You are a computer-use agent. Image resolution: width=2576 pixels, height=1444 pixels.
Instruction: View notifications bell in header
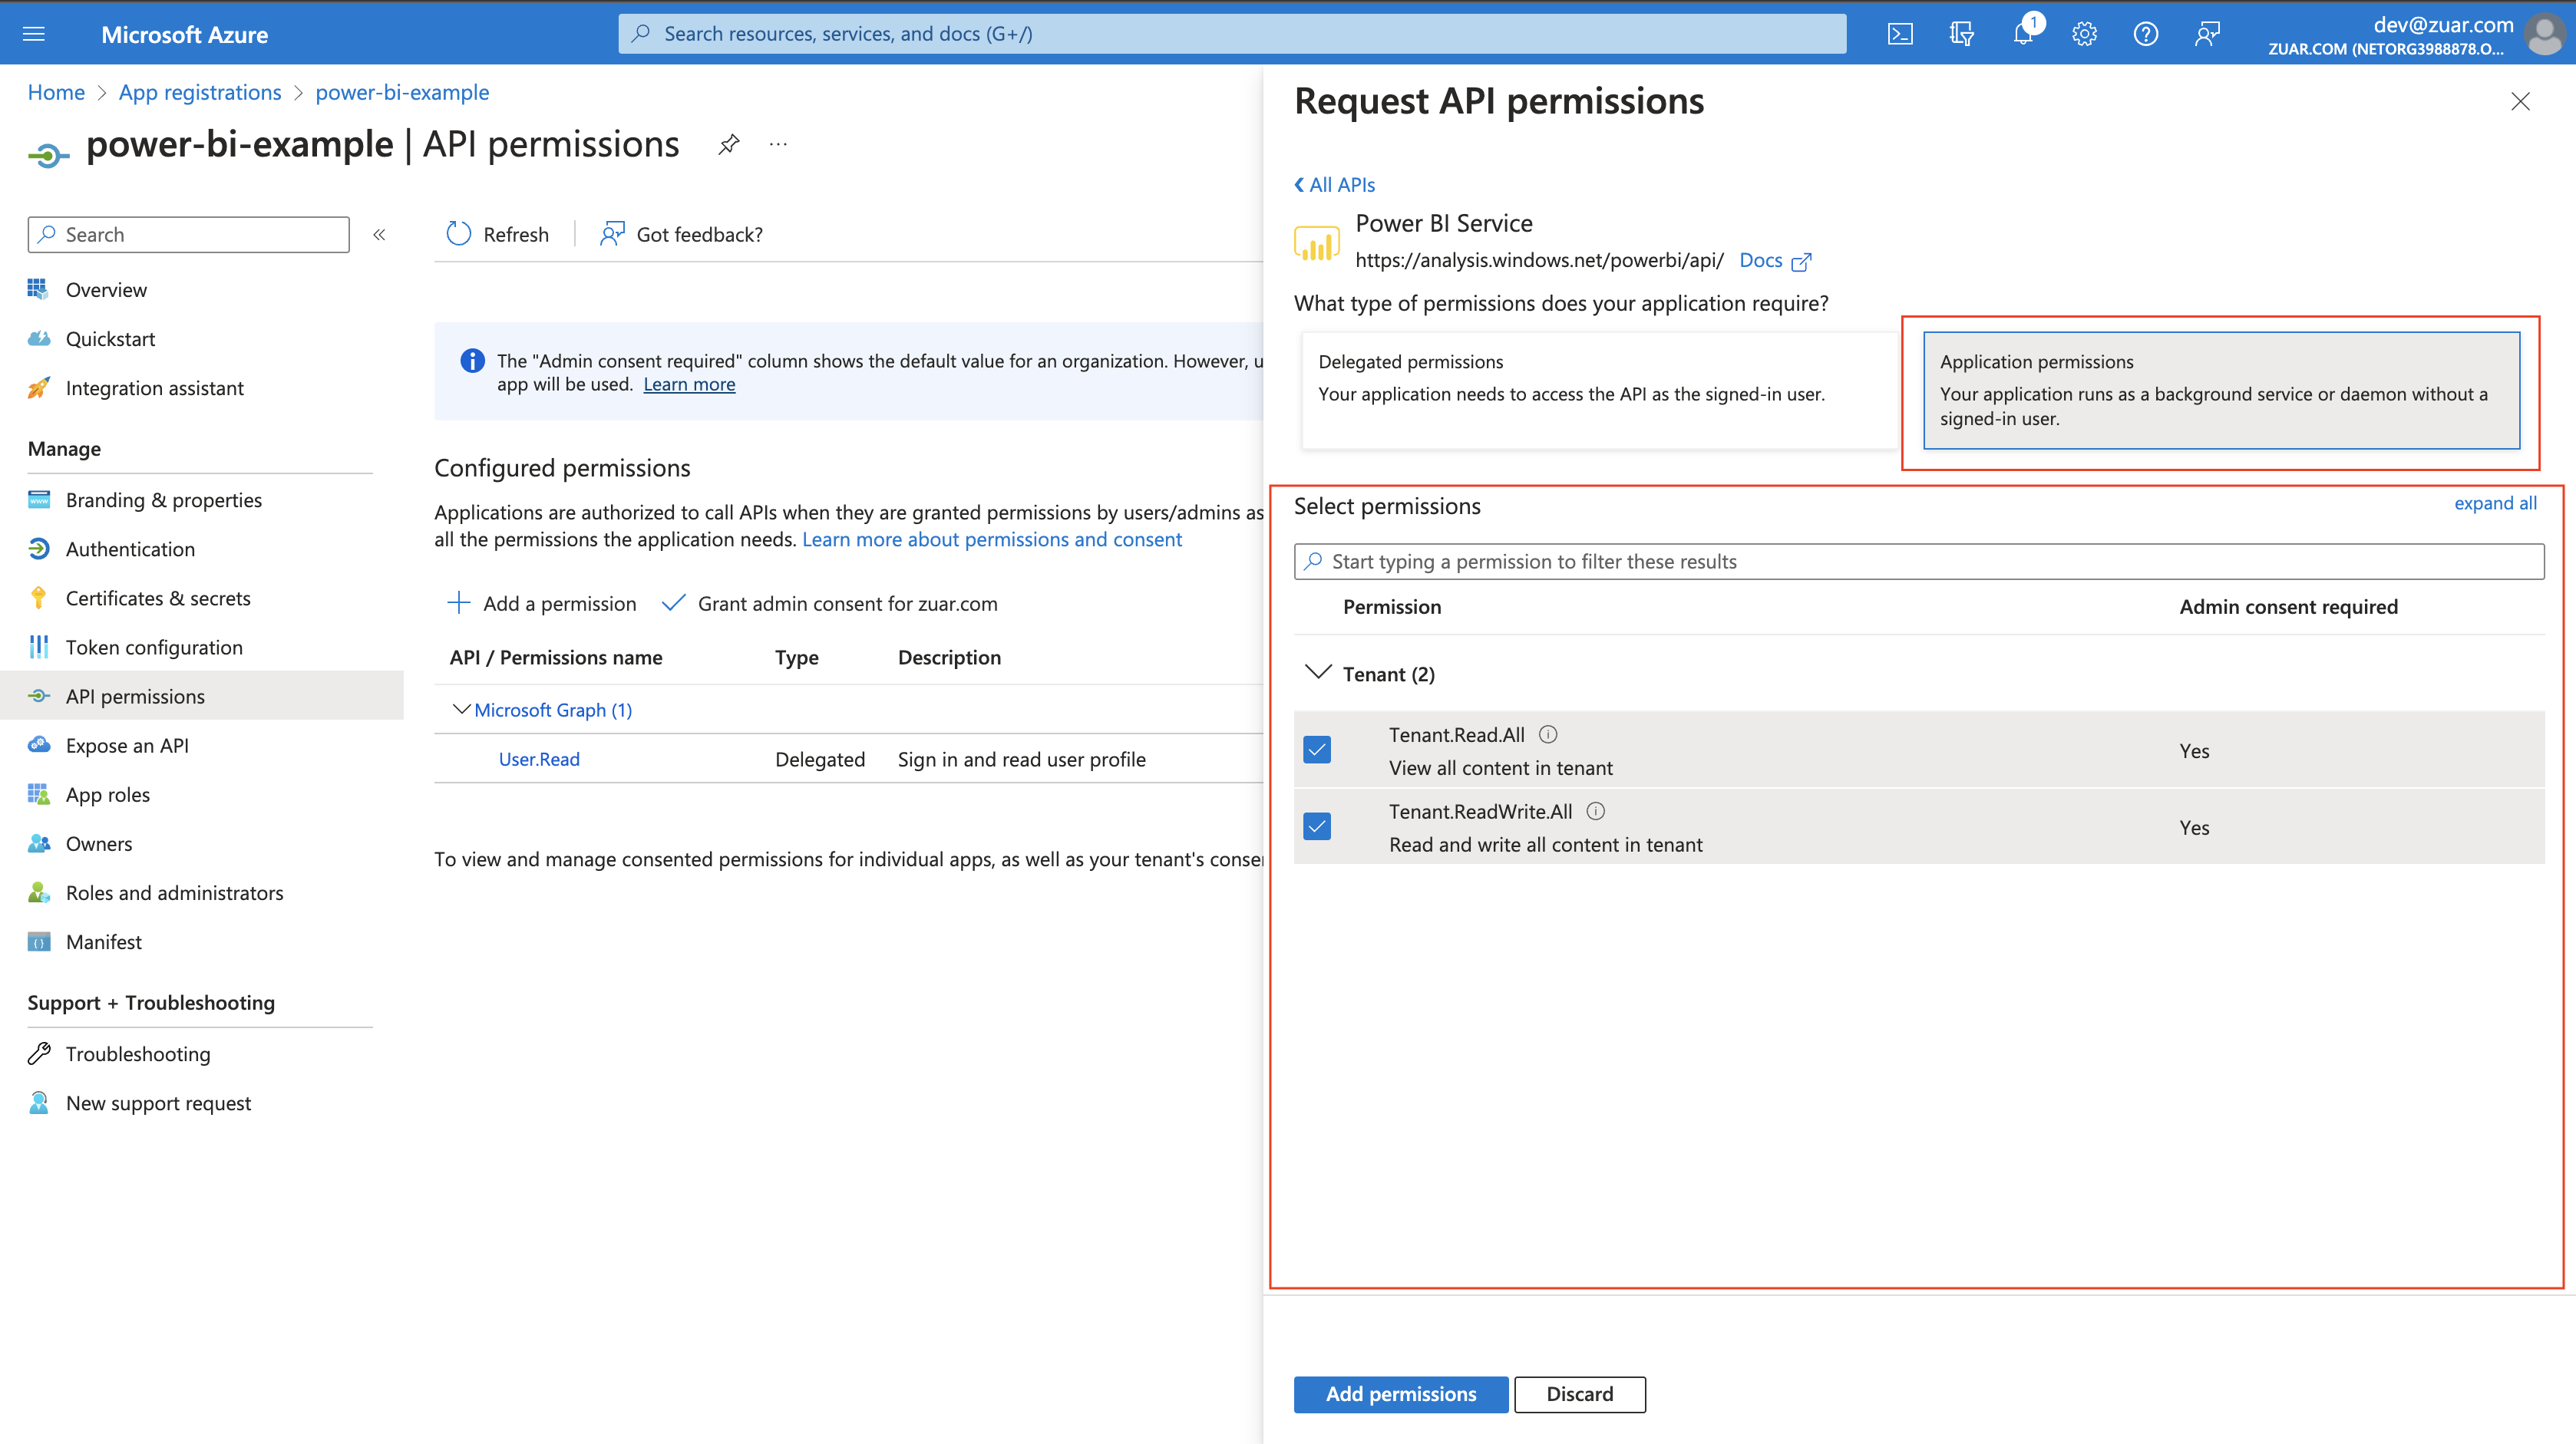(x=2023, y=34)
